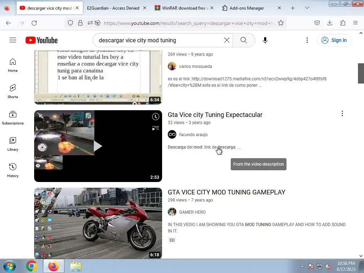Play the Gta Vice city Tuning thumbnail

click(98, 146)
